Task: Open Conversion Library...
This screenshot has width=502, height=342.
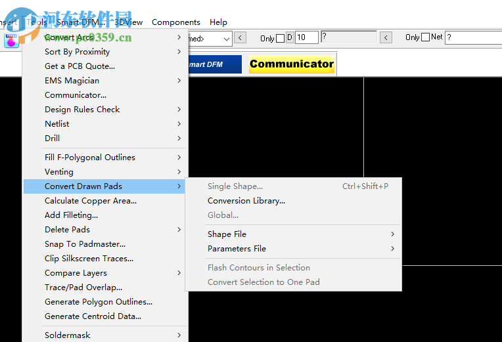Action: click(293, 201)
